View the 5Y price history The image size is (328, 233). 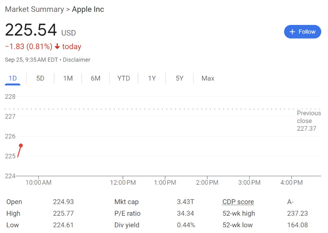[x=179, y=78]
